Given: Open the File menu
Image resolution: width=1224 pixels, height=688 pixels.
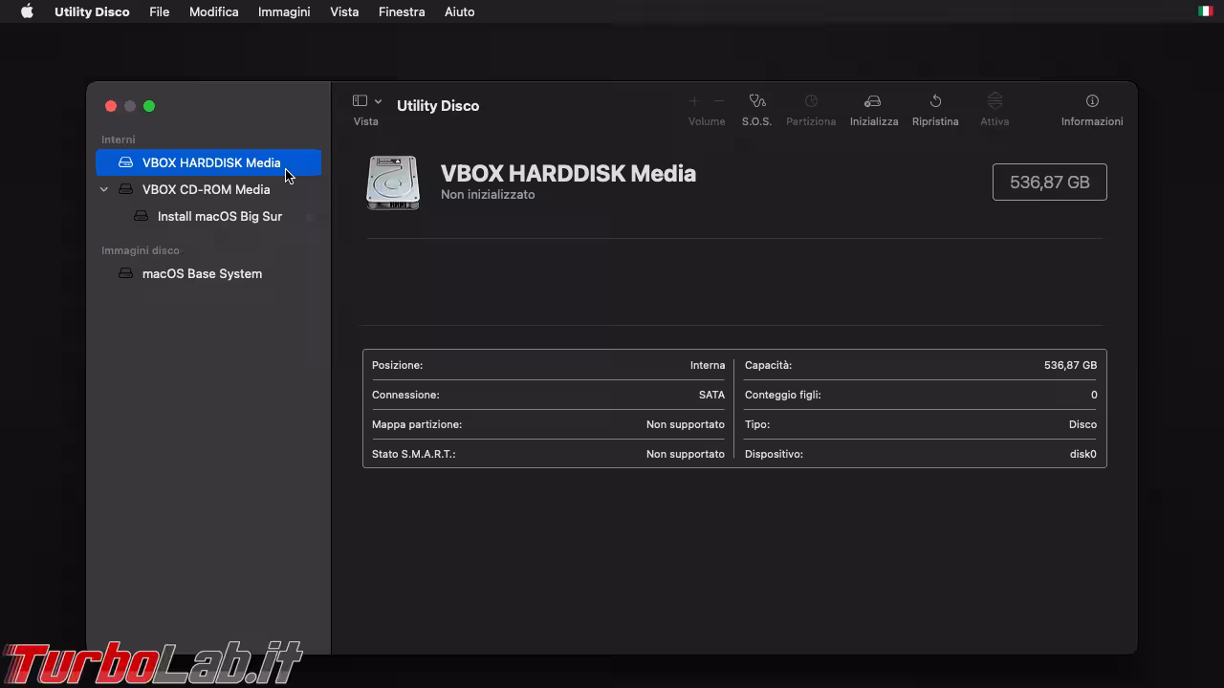Looking at the screenshot, I should [159, 11].
